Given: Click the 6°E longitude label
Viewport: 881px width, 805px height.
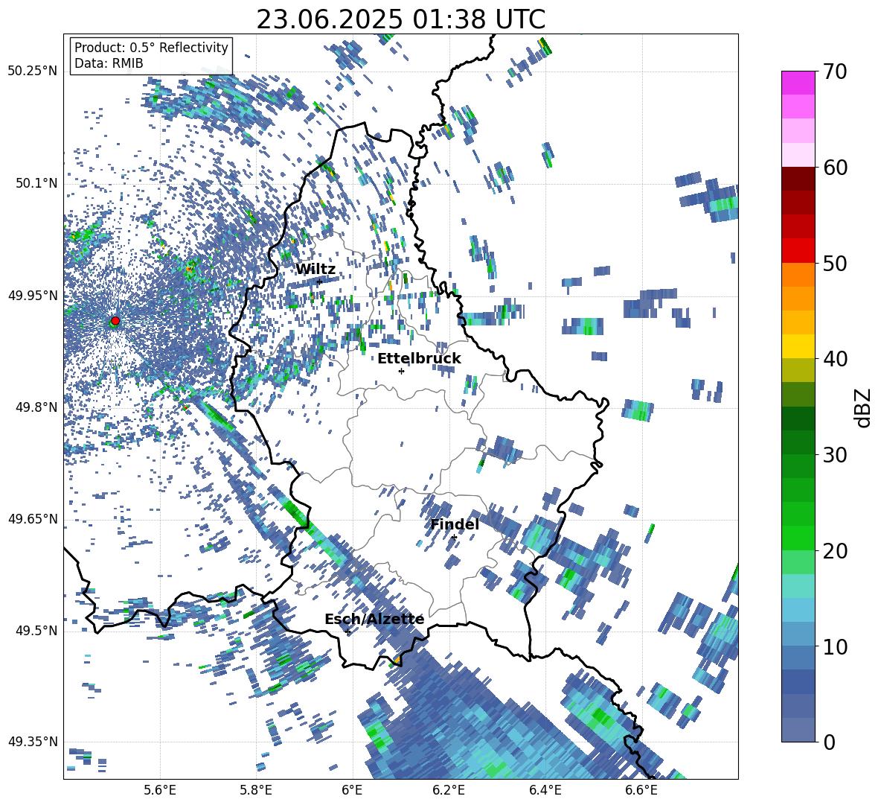Looking at the screenshot, I should [x=352, y=790].
